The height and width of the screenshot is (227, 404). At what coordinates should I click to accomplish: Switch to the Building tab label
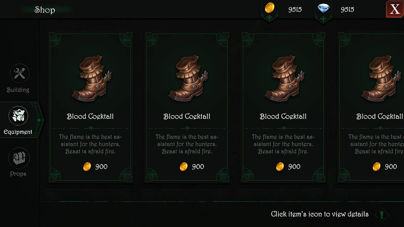coord(18,90)
